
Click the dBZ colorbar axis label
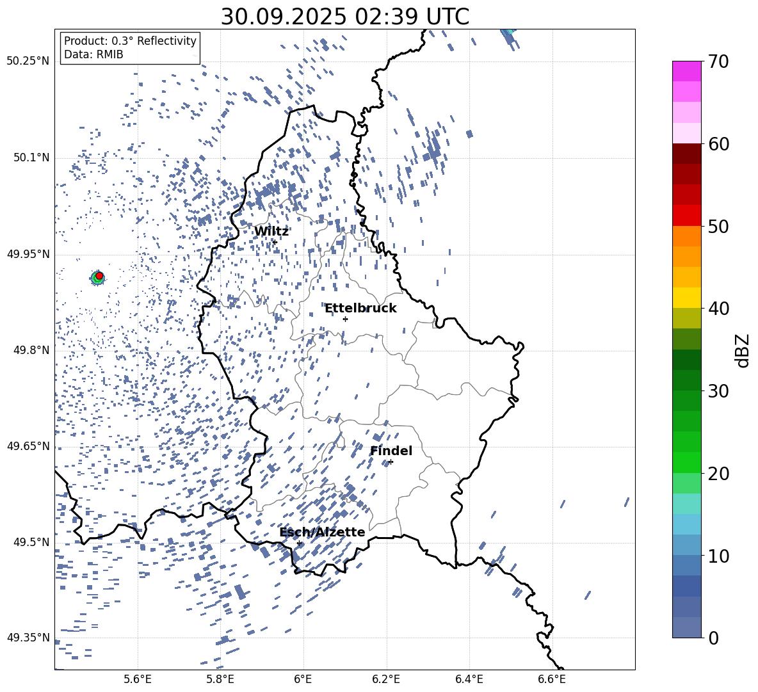[x=742, y=351]
